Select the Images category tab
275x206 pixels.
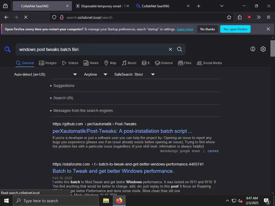48,63
